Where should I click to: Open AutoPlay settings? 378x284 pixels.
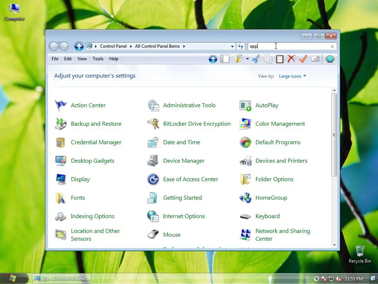[x=259, y=105]
